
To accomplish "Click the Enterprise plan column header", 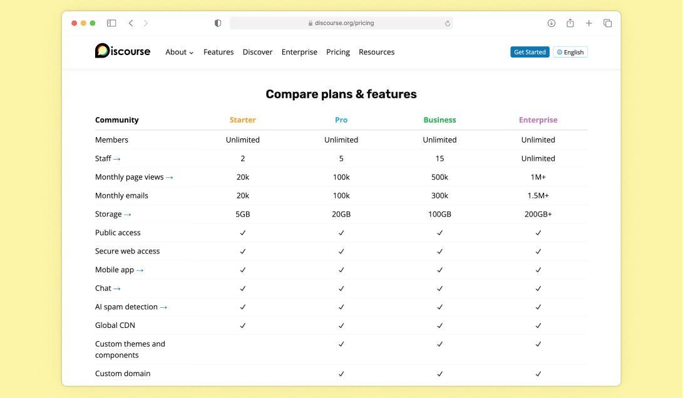I will click(x=538, y=120).
